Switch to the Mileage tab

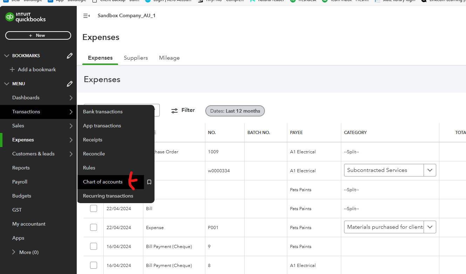point(169,58)
